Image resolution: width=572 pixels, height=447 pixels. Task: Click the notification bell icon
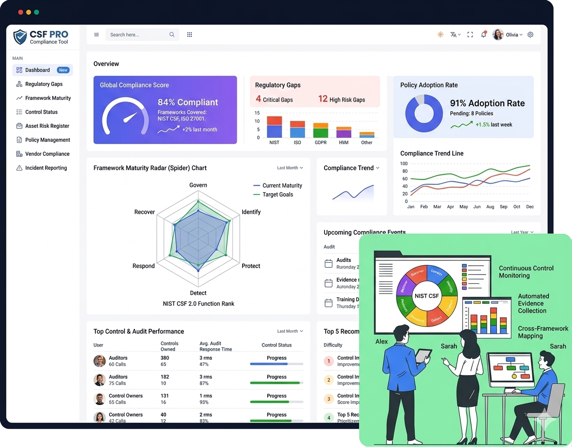(x=483, y=35)
